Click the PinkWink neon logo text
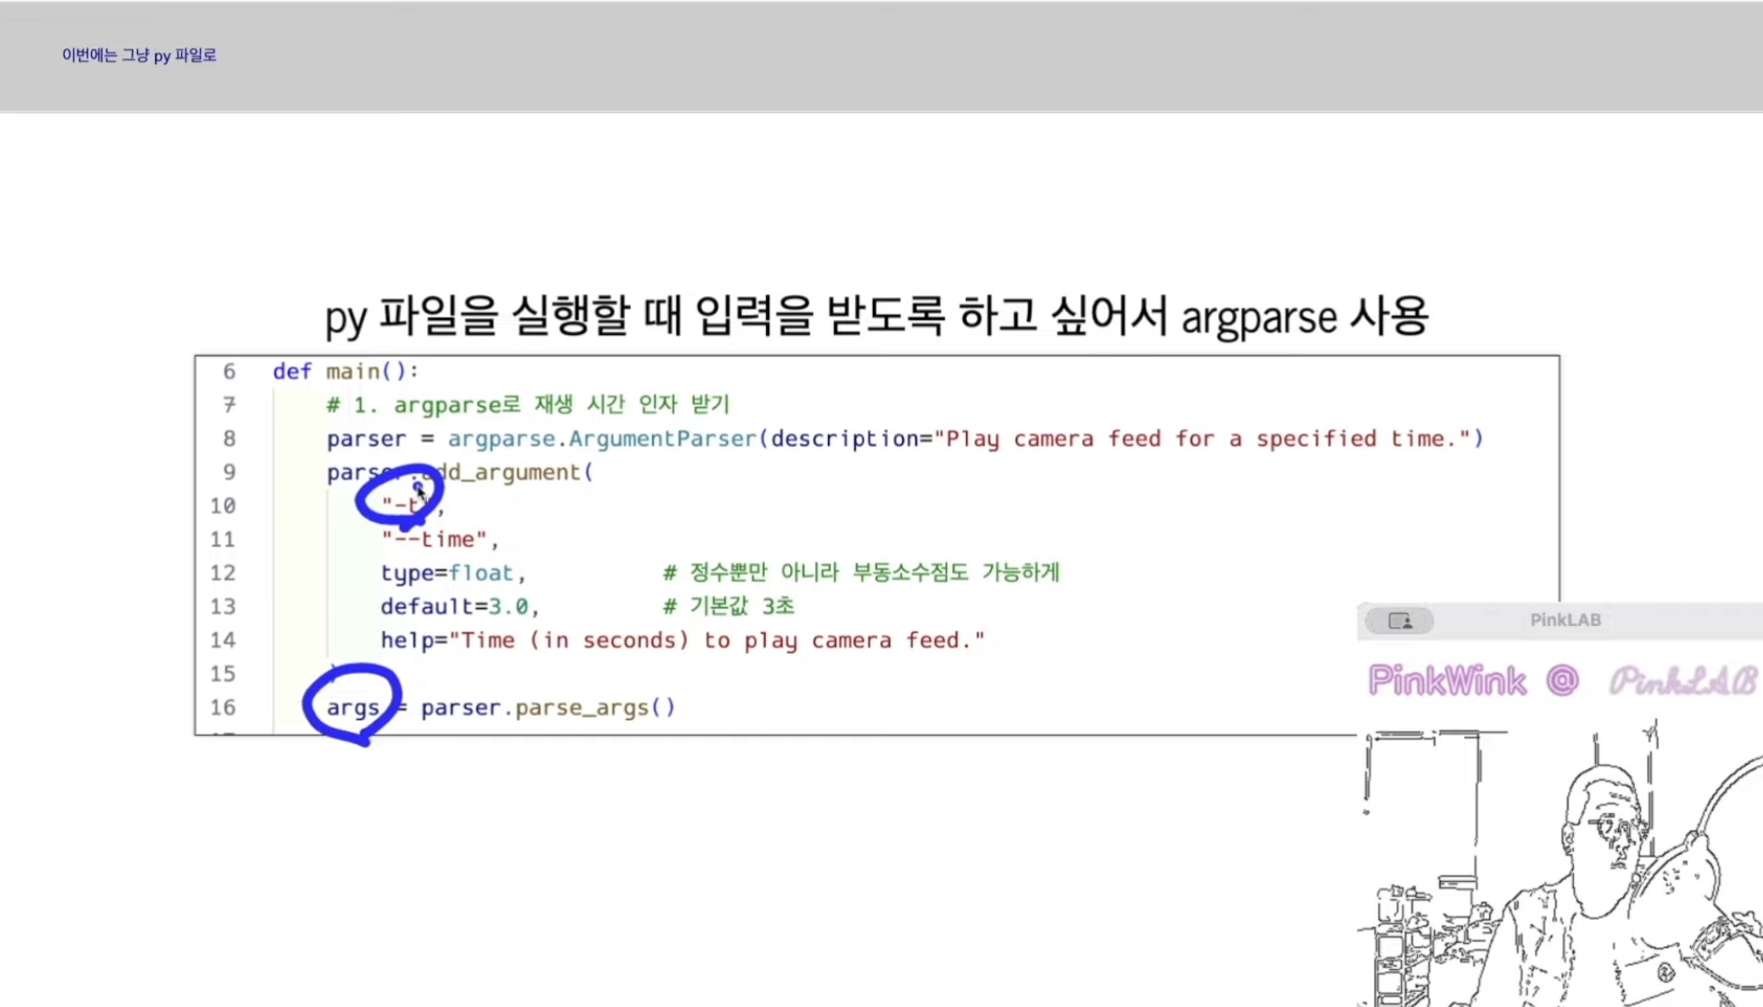 click(x=1447, y=681)
